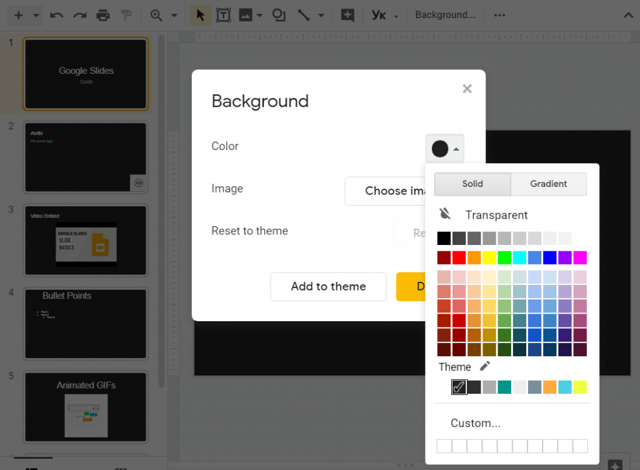Open the Insert image tool
Viewport: 640px width, 470px height.
click(244, 14)
